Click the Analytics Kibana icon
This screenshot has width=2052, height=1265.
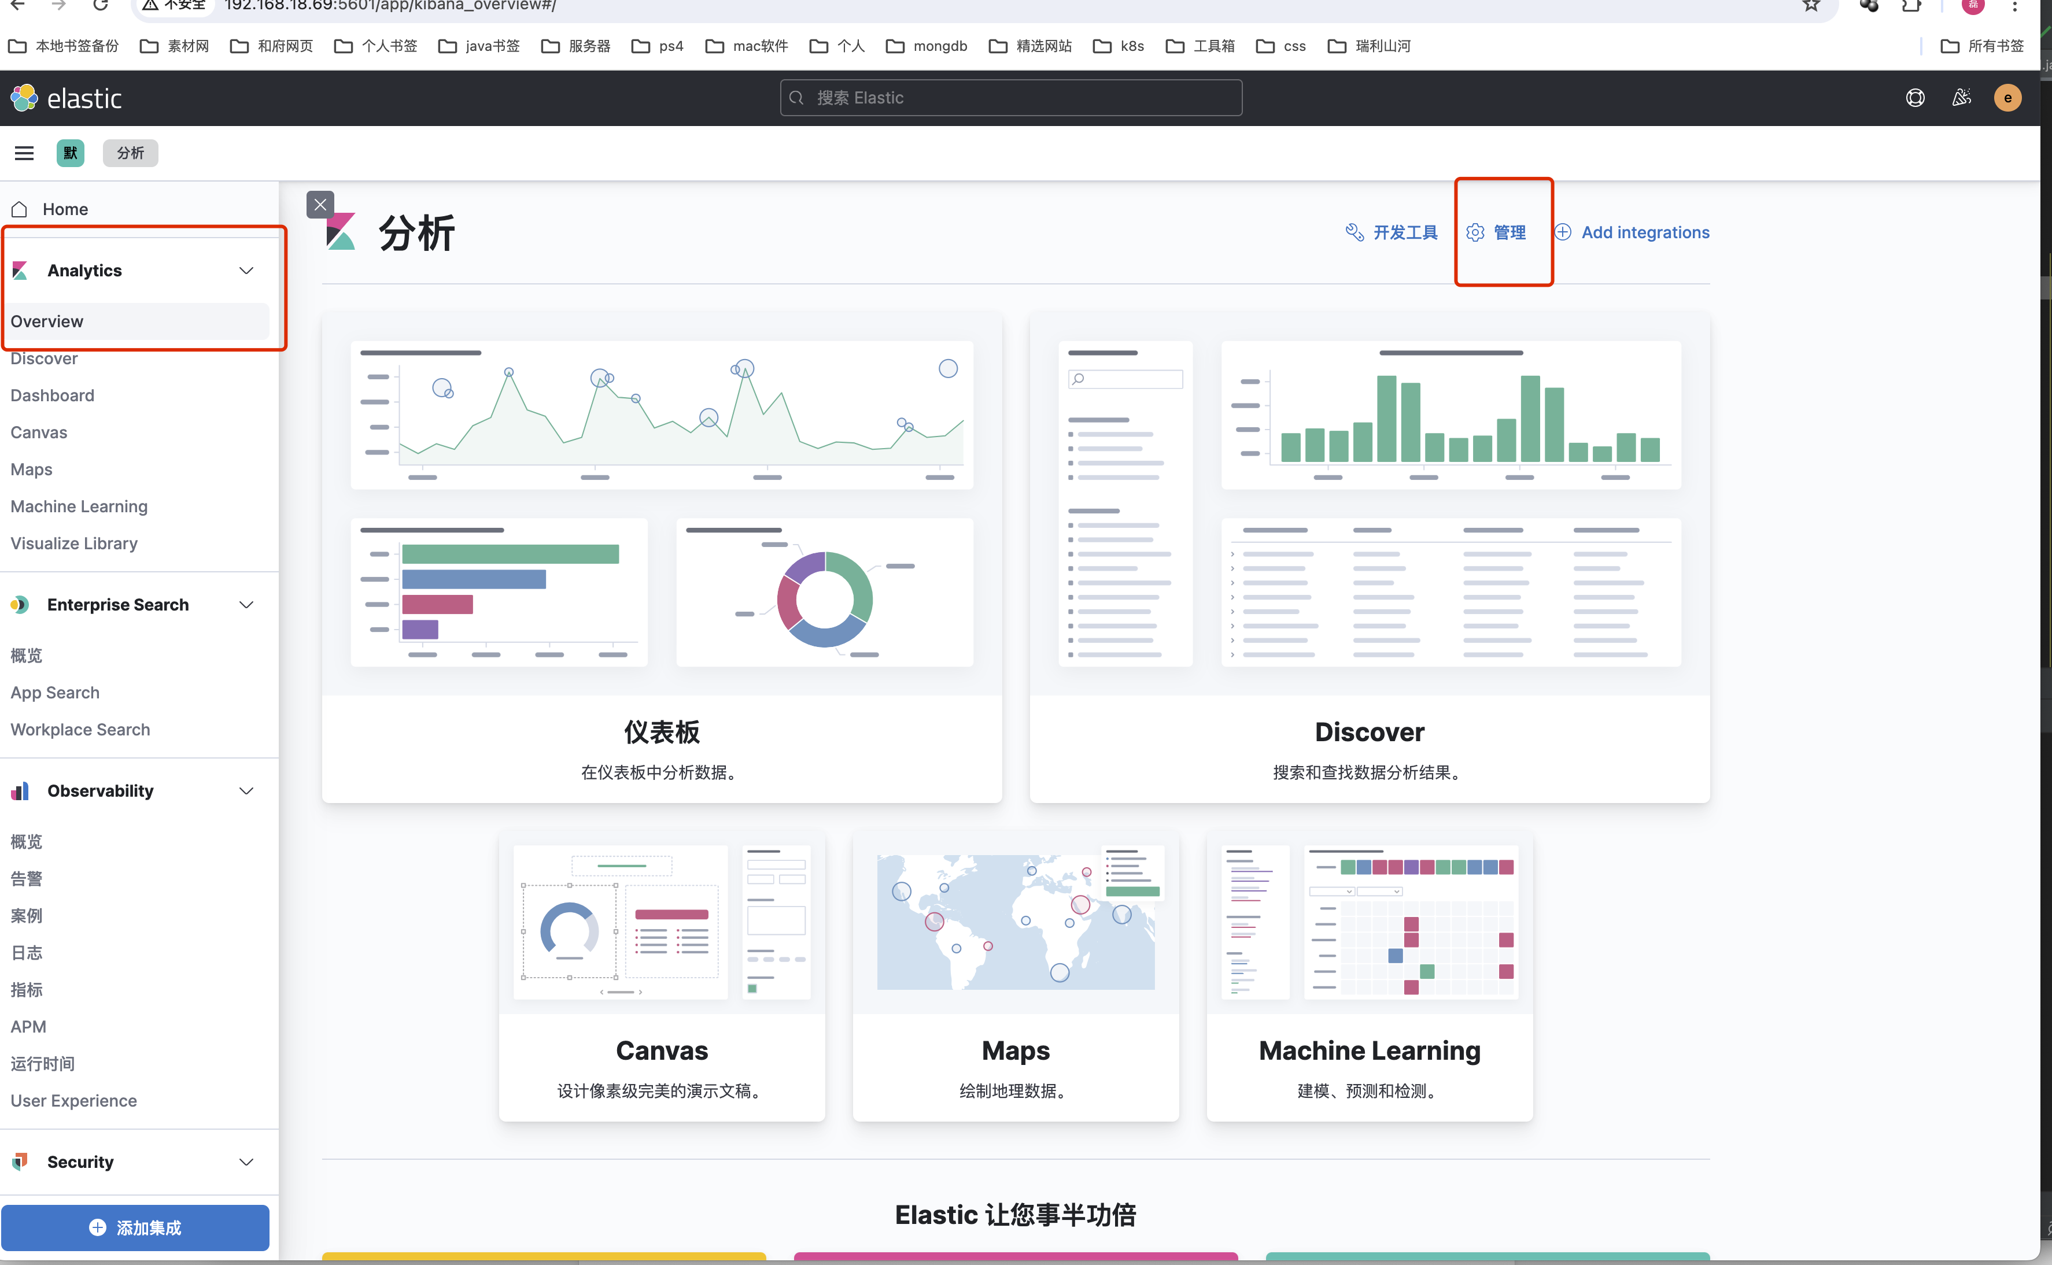pyautogui.click(x=20, y=270)
